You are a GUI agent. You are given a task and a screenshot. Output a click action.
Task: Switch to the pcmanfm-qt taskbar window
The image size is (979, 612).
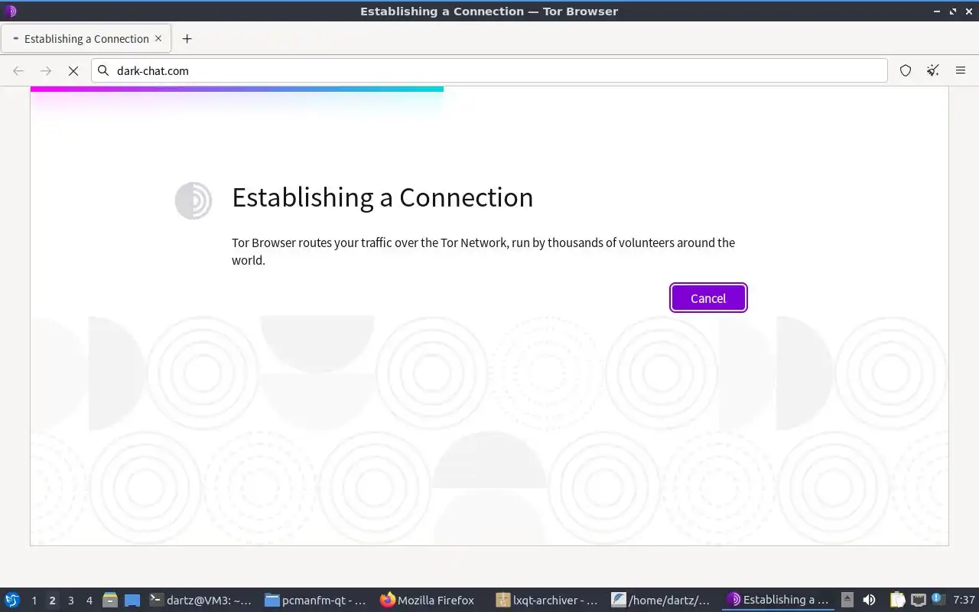pos(317,600)
